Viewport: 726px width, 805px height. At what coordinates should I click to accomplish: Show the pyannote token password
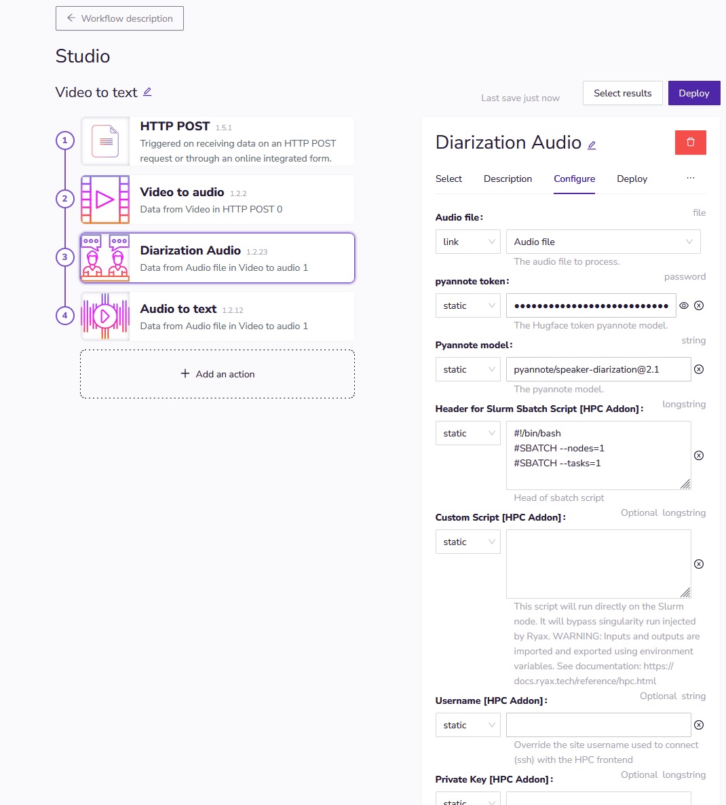point(684,305)
